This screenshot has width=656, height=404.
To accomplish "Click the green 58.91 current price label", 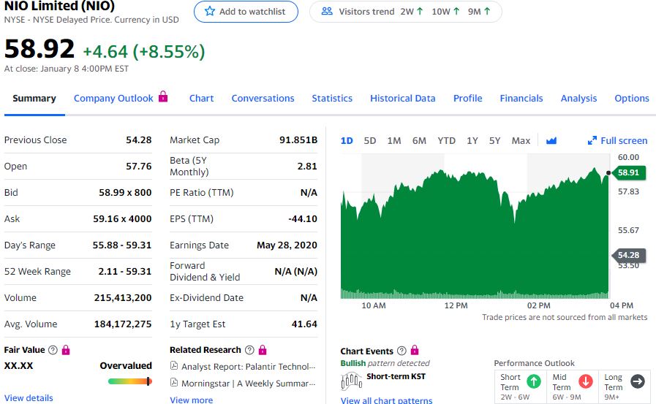I will click(x=628, y=172).
